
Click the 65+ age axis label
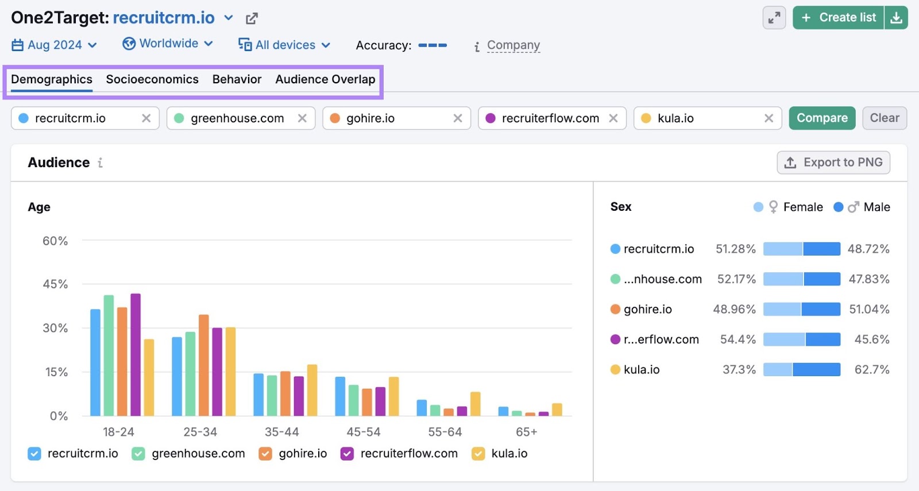527,432
